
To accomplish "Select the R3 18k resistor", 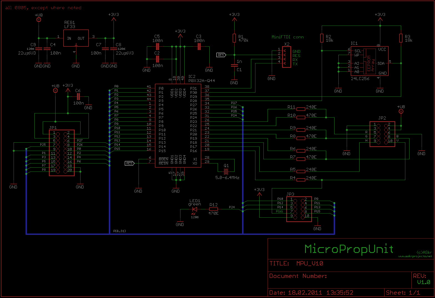I will [x=401, y=38].
